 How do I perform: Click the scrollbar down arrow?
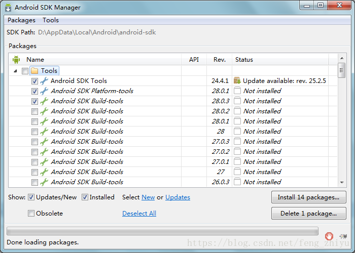point(342,183)
